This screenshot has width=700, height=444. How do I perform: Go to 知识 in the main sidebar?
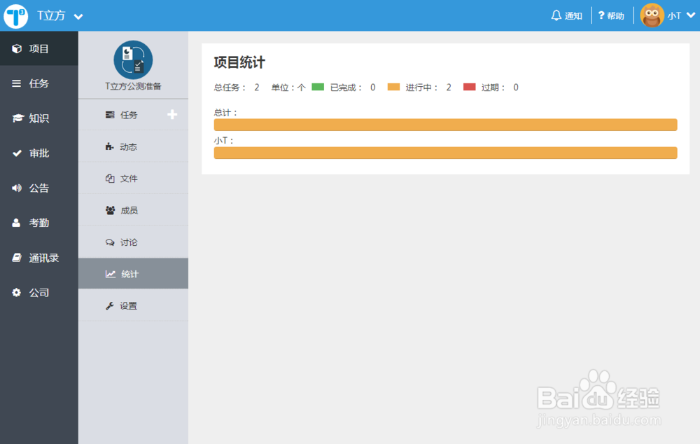tap(38, 118)
